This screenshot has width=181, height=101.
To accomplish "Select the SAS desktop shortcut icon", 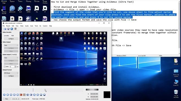I will [x=4, y=19].
